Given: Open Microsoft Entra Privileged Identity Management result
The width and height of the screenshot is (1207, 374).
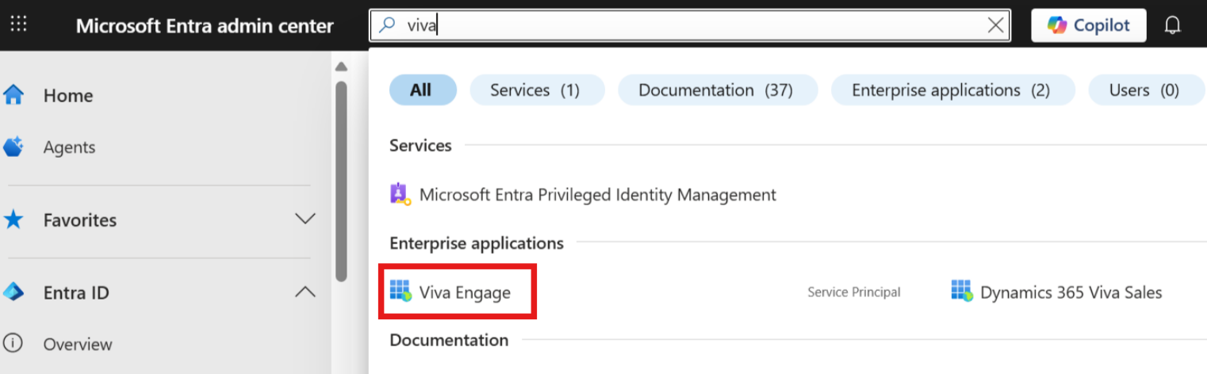Looking at the screenshot, I should coord(597,194).
